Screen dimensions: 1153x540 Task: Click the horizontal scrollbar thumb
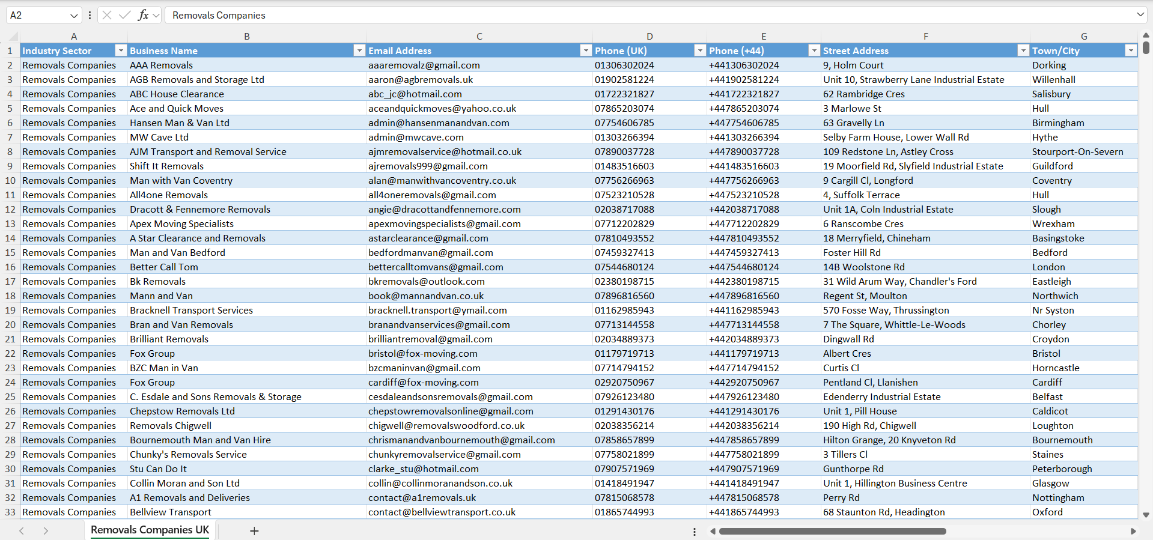click(833, 532)
